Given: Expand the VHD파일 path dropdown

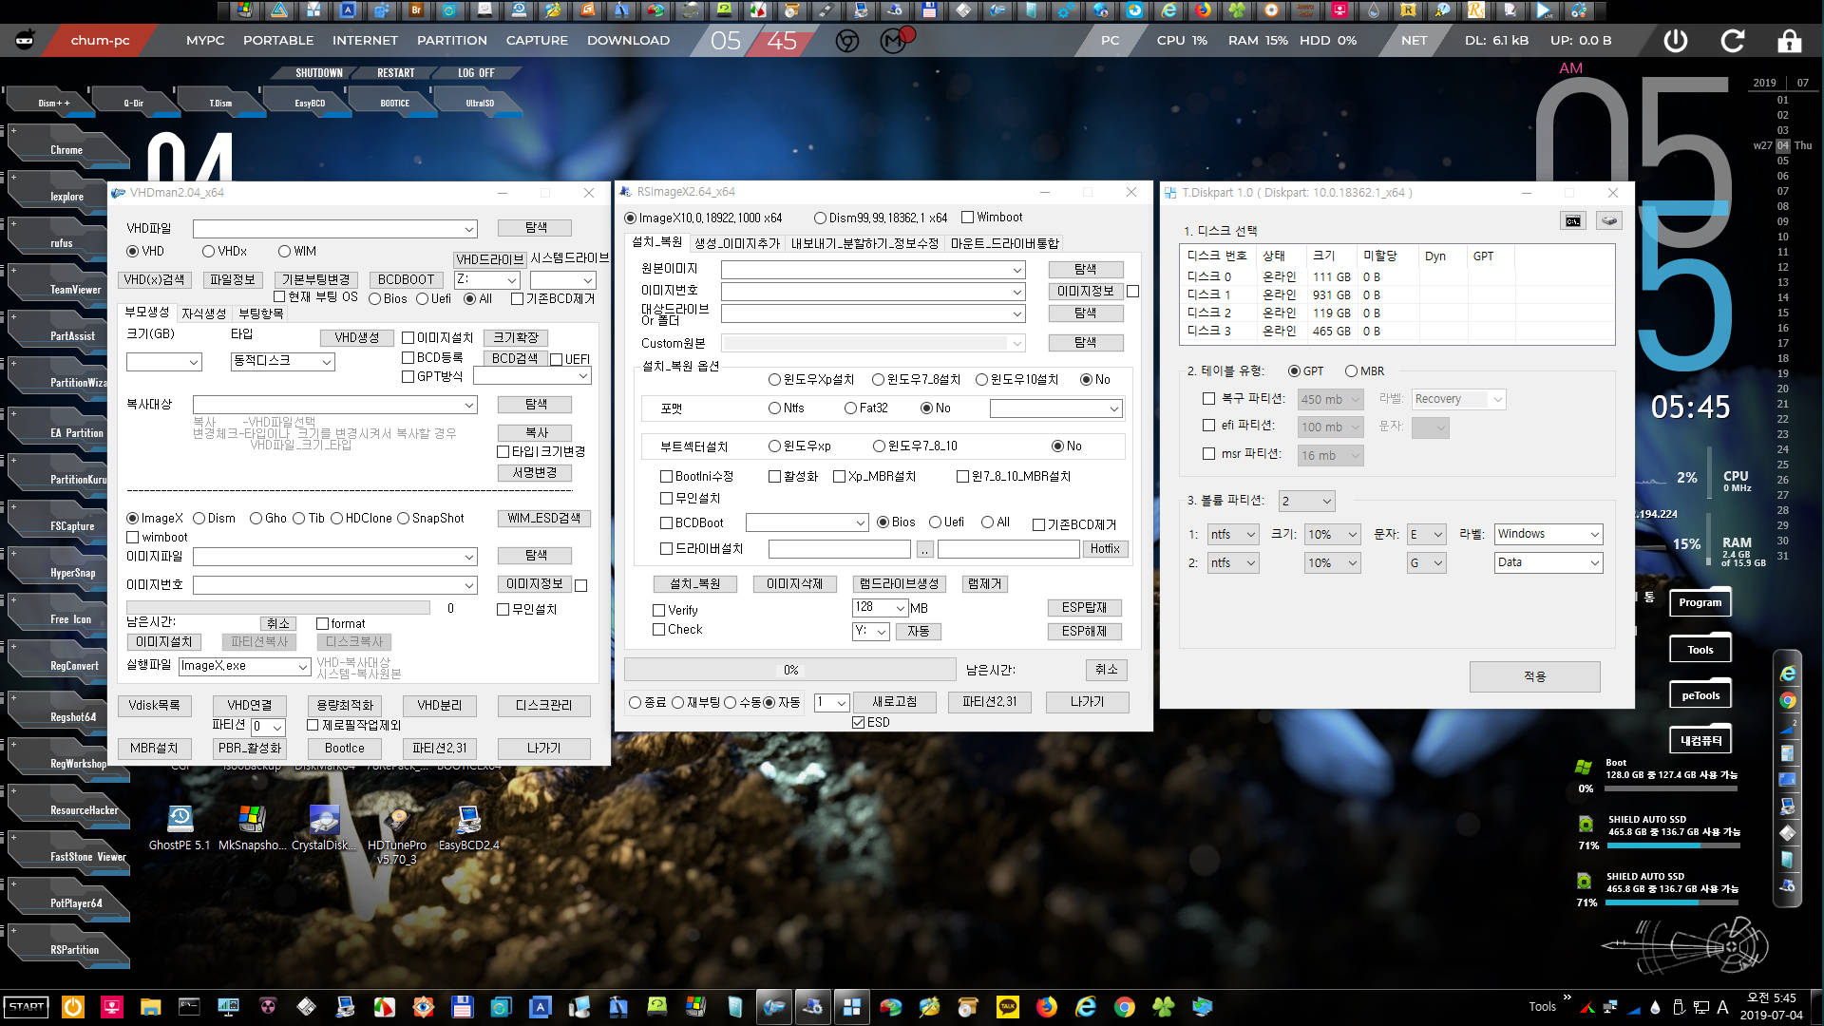Looking at the screenshot, I should click(468, 229).
